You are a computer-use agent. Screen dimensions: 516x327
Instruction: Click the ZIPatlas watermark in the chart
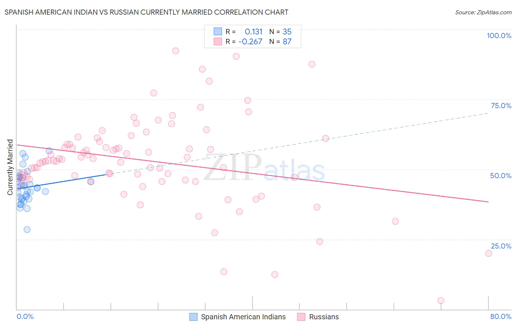pyautogui.click(x=264, y=168)
